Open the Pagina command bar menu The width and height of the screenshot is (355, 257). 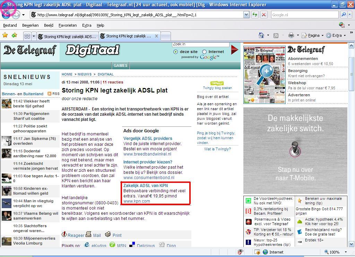click(313, 35)
